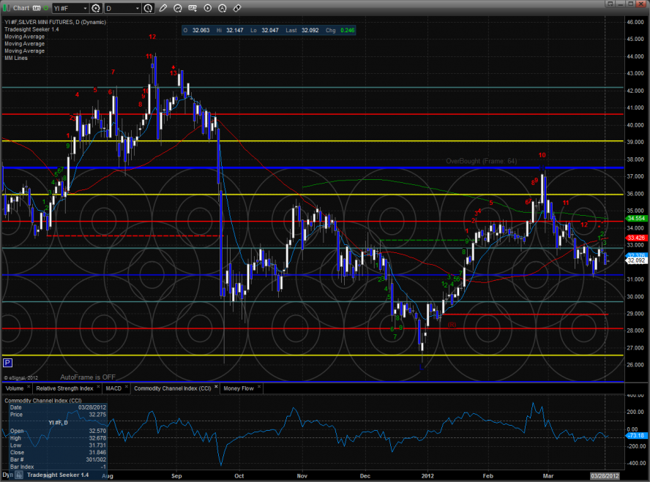
Task: Click the thick blue MM line at 37.5
Action: point(293,168)
